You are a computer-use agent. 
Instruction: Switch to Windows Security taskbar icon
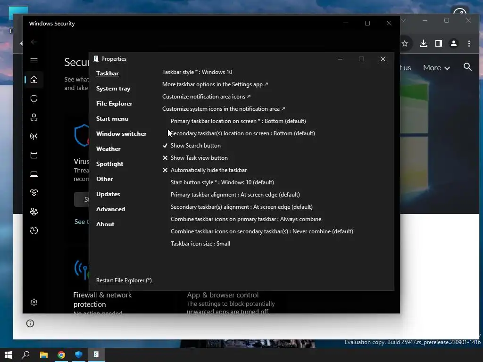[x=79, y=355]
